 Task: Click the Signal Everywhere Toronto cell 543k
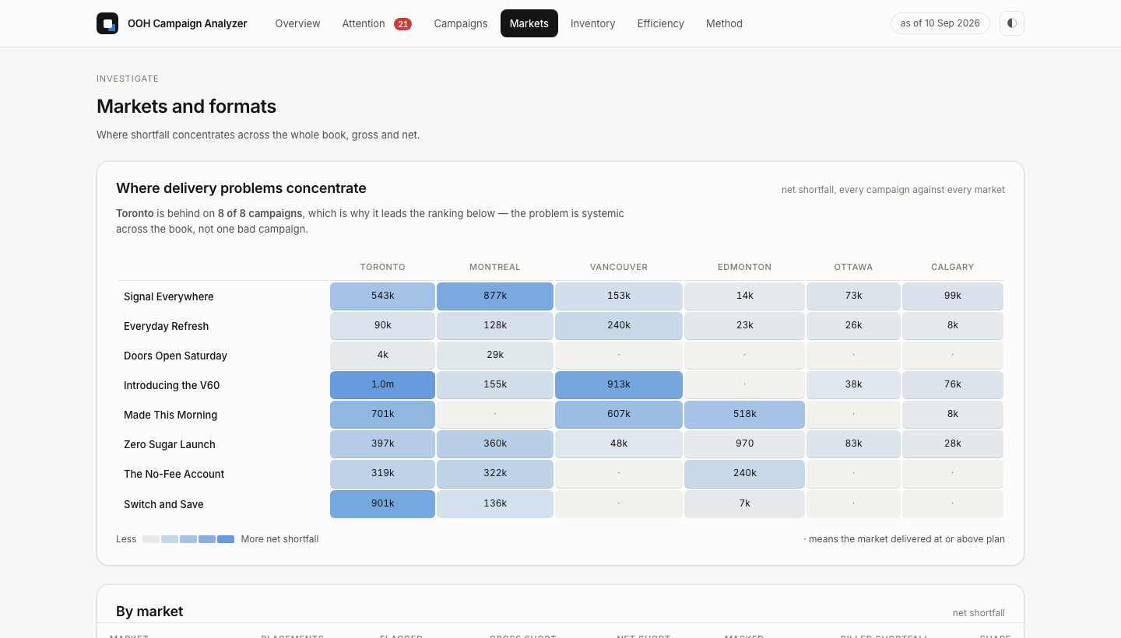click(x=382, y=296)
